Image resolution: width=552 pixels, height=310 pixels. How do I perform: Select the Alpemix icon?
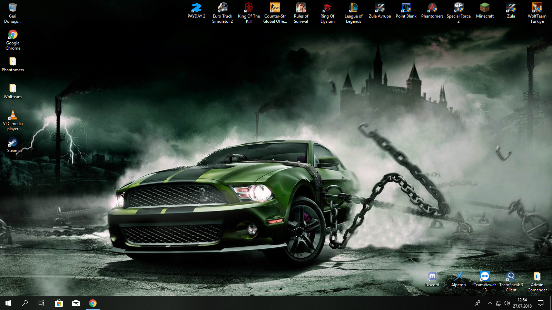point(459,279)
